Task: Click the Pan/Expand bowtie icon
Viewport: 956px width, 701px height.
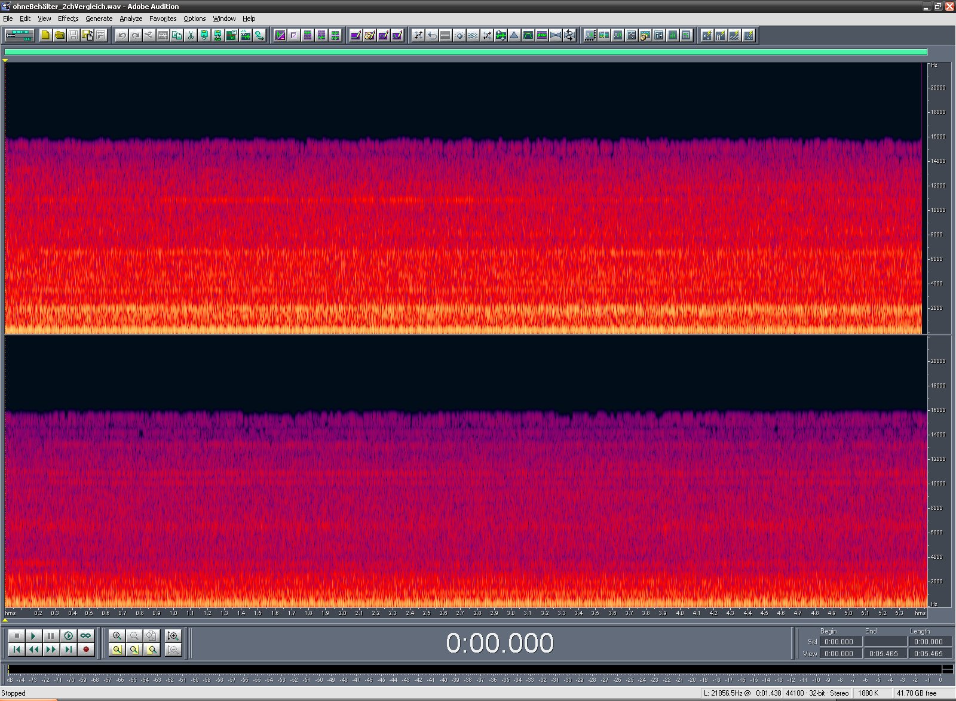Action: point(556,35)
